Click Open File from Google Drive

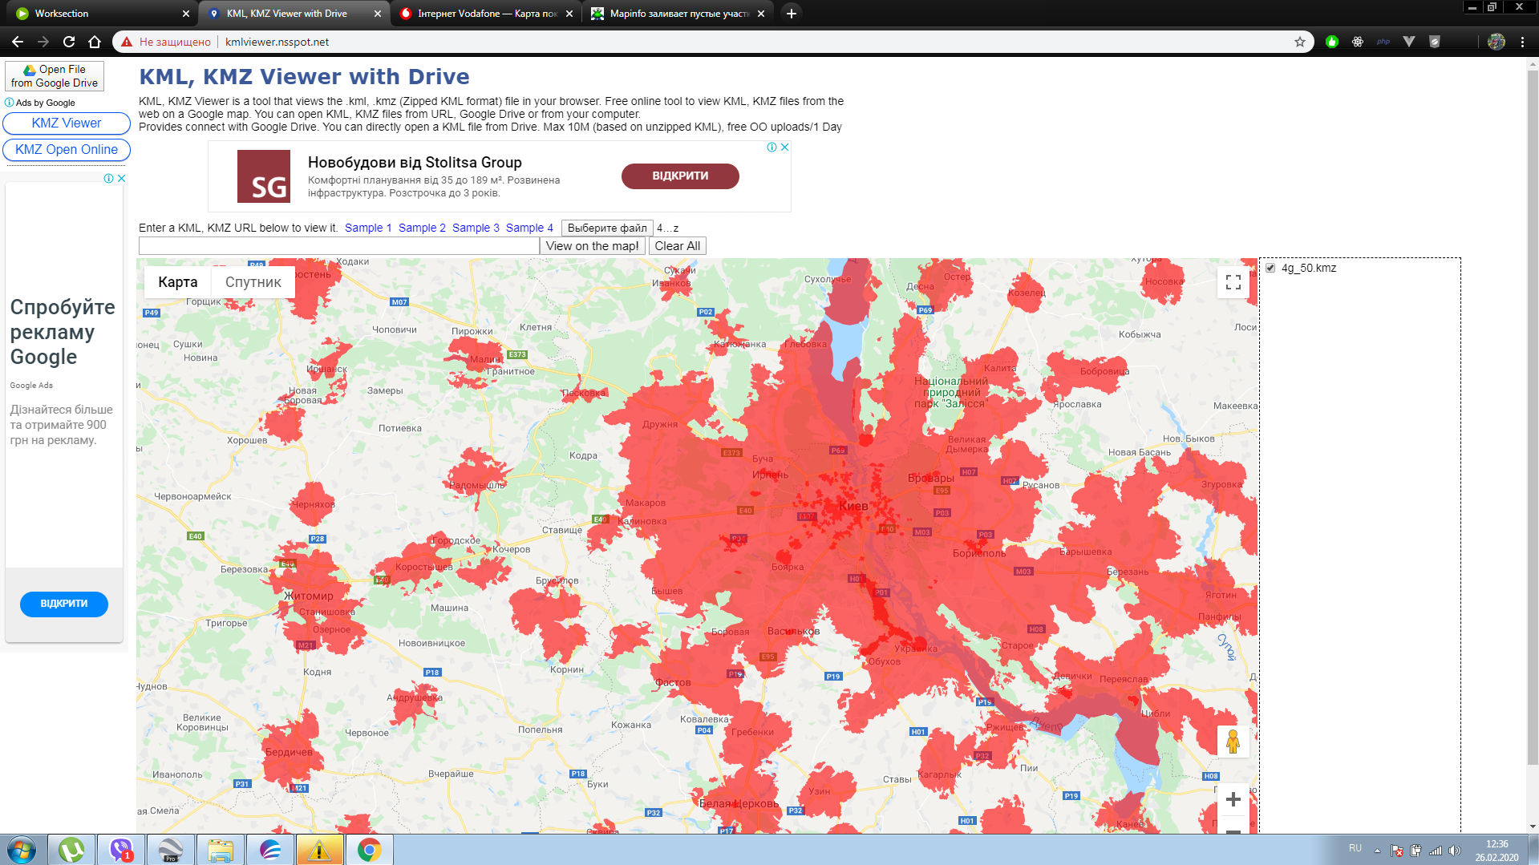[x=55, y=76]
